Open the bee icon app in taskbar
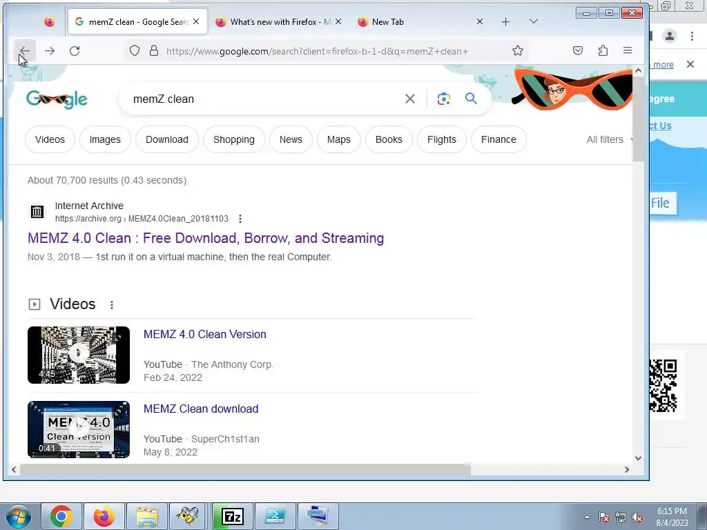This screenshot has height=530, width=707. tap(188, 516)
